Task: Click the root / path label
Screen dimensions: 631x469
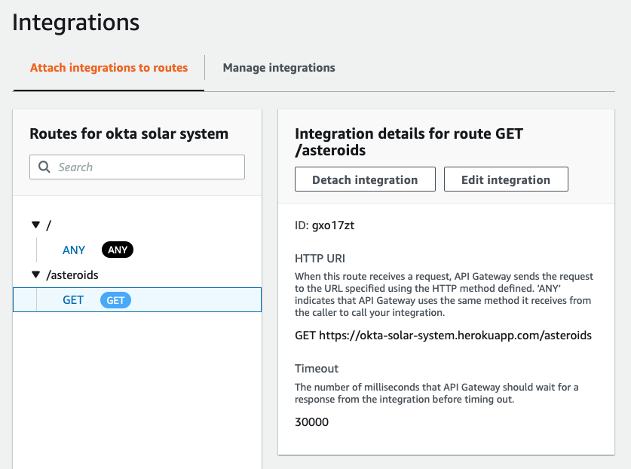Action: click(x=49, y=225)
